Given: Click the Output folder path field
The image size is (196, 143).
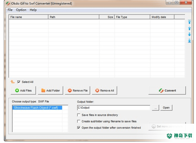Looking at the screenshot, I should pyautogui.click(x=114, y=108).
